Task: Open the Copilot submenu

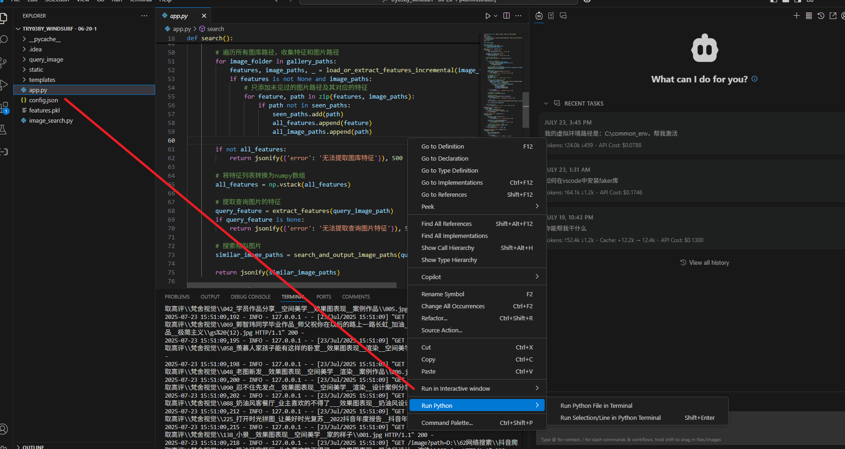Action: 477,277
